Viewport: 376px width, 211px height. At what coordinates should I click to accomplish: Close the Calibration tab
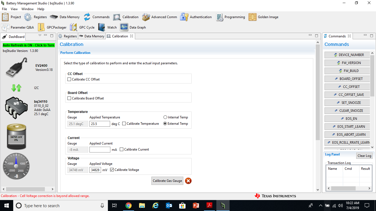[x=132, y=36]
